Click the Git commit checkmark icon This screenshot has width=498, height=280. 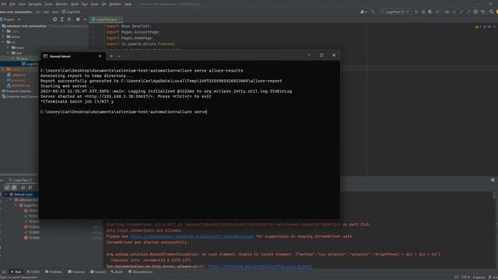[461, 12]
